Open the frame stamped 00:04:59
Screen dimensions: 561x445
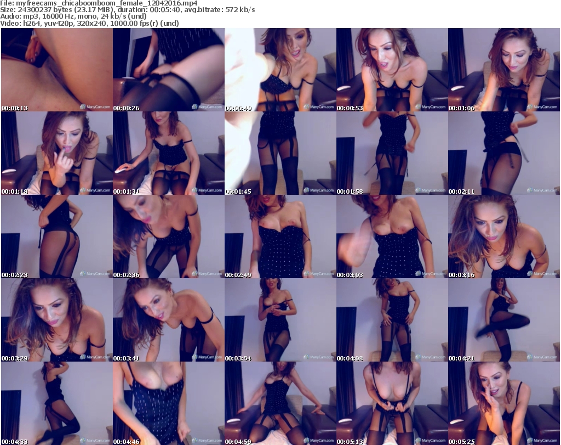coord(280,403)
